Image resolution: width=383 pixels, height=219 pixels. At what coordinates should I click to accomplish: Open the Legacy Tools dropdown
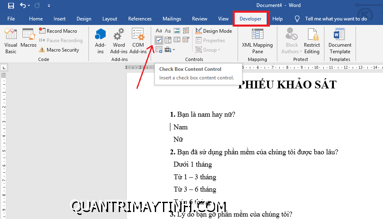pyautogui.click(x=170, y=50)
